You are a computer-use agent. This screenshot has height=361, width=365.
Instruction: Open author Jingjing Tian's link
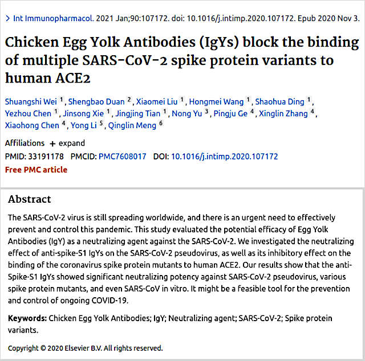(138, 114)
